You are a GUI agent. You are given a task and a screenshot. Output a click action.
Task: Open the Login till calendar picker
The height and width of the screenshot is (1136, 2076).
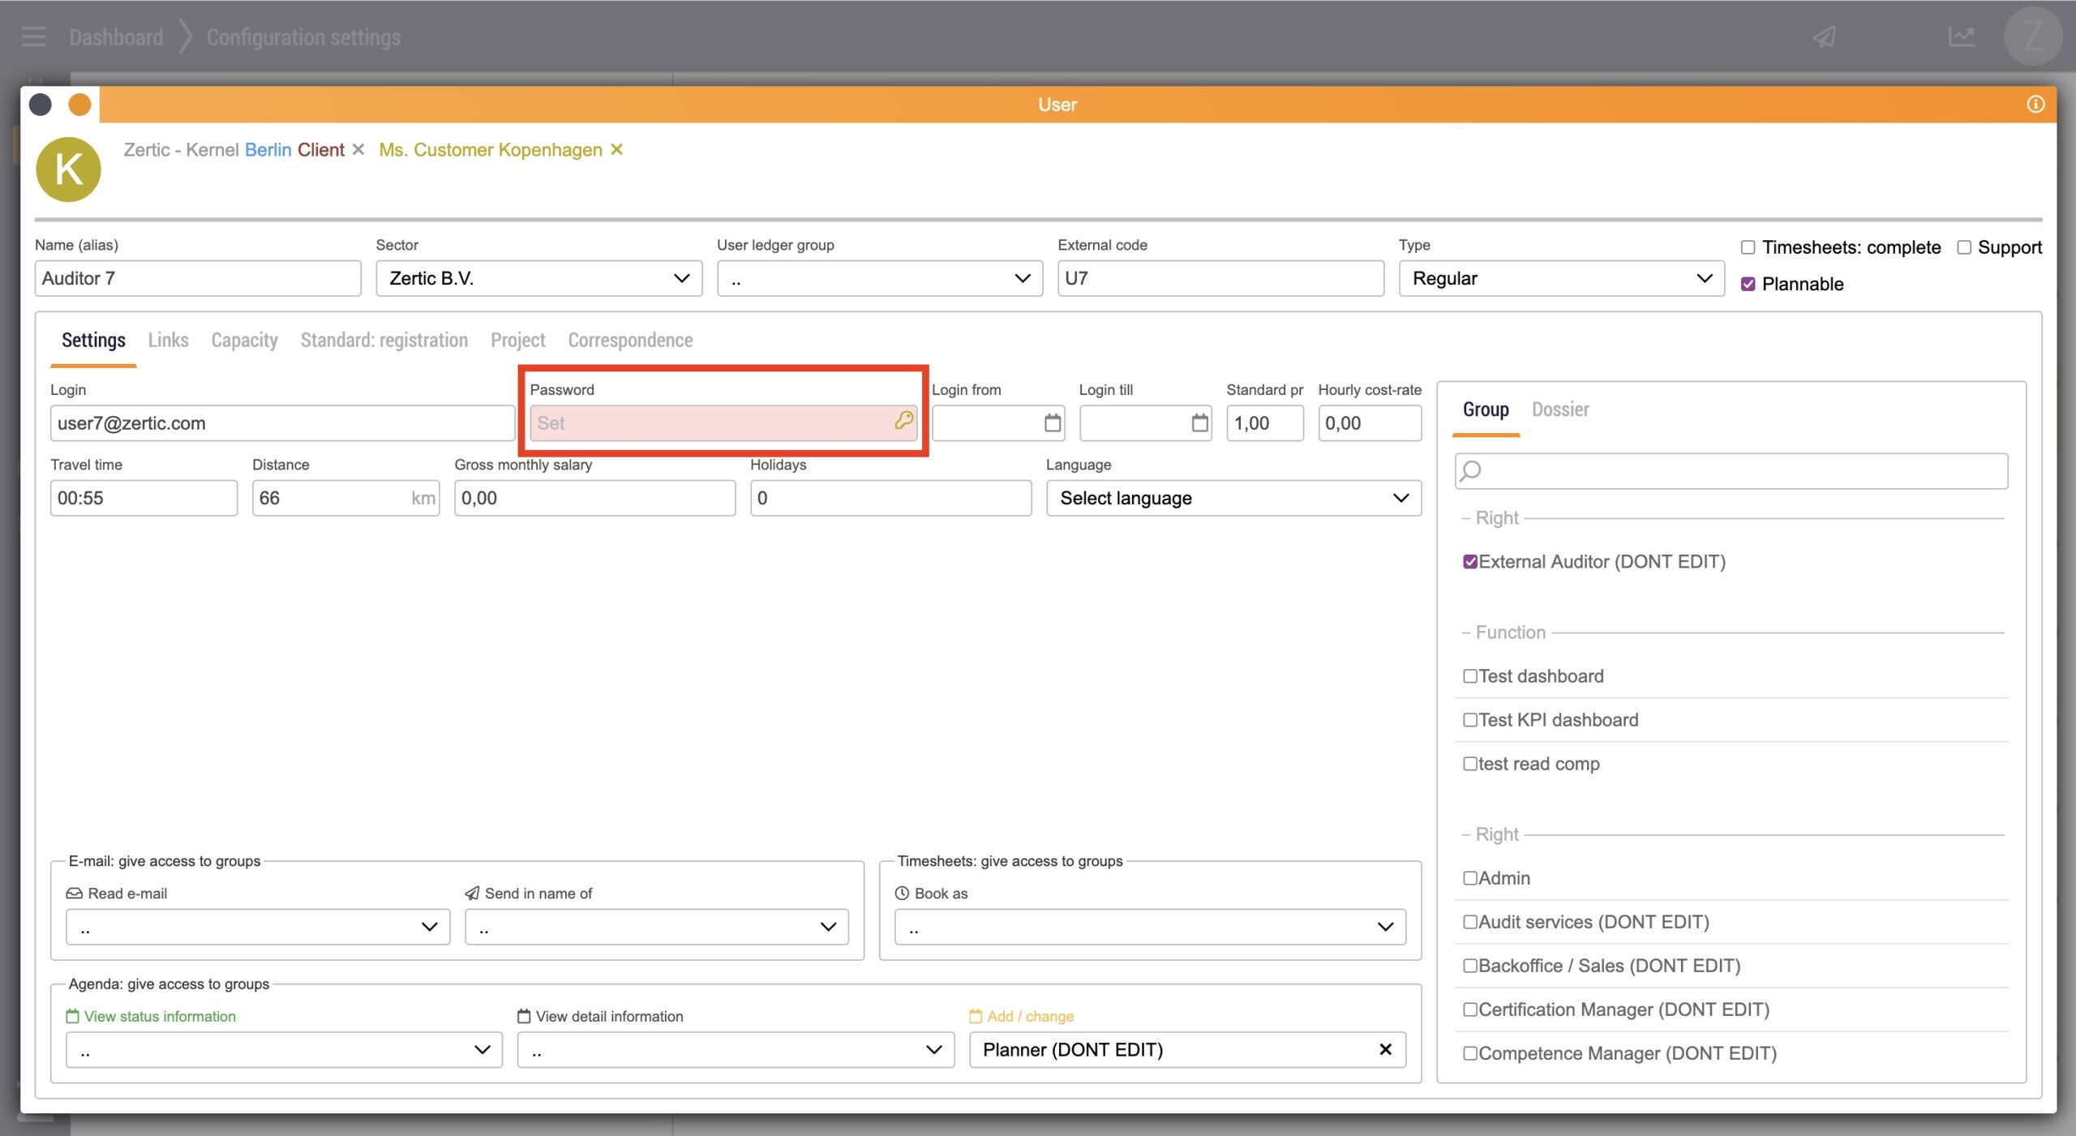(1199, 422)
